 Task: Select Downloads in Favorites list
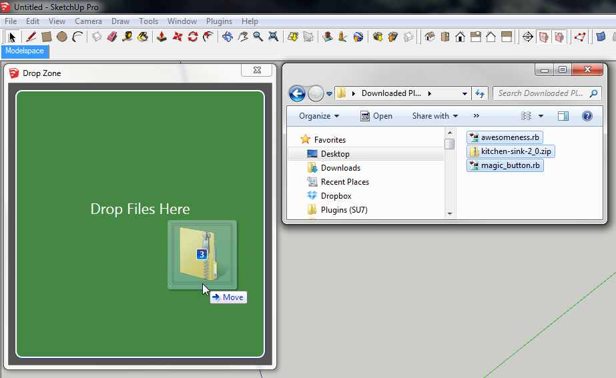tap(340, 168)
